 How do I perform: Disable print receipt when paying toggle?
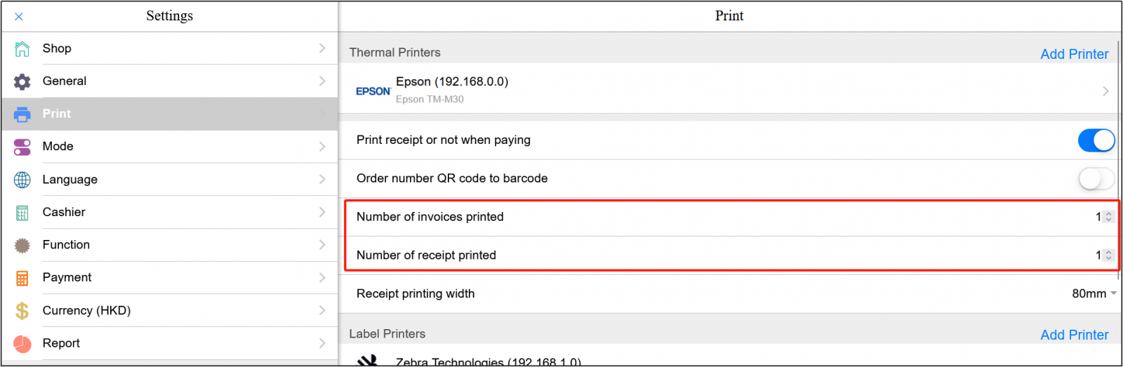coord(1096,140)
